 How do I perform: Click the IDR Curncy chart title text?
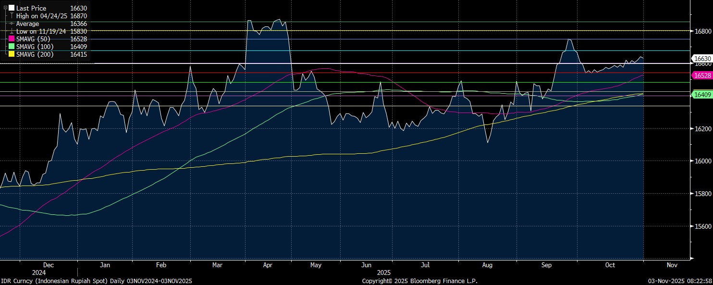96,281
